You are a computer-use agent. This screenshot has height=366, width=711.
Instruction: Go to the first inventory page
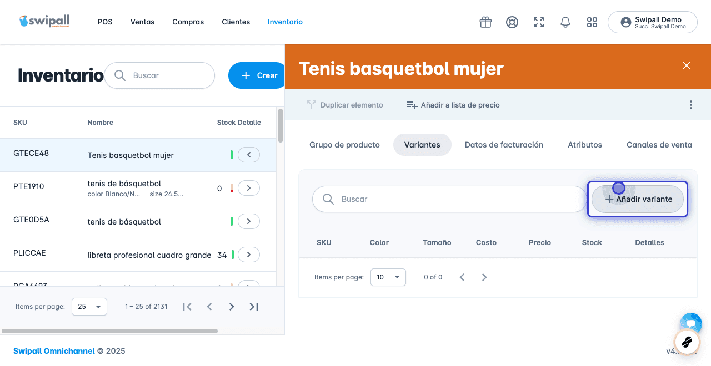187,307
